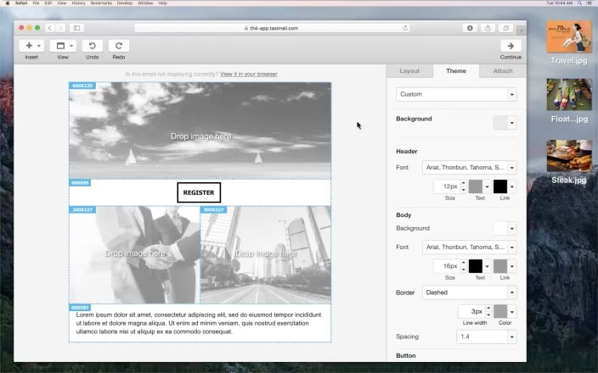The width and height of the screenshot is (598, 373).
Task: Switch to the Layout tab
Action: [409, 71]
